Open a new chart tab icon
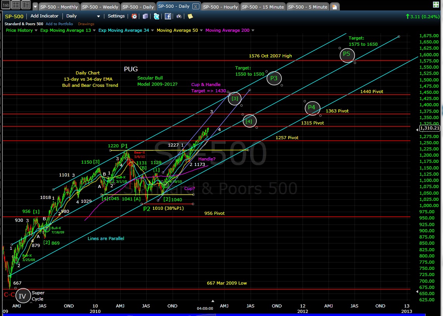The image size is (443, 316). pyautogui.click(x=334, y=7)
